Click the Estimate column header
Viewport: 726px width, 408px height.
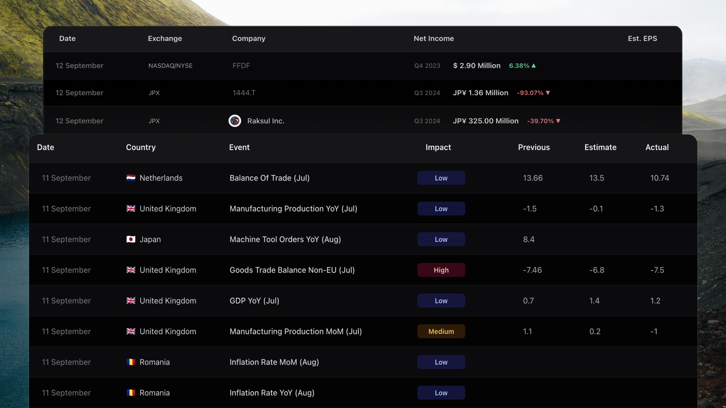click(600, 147)
